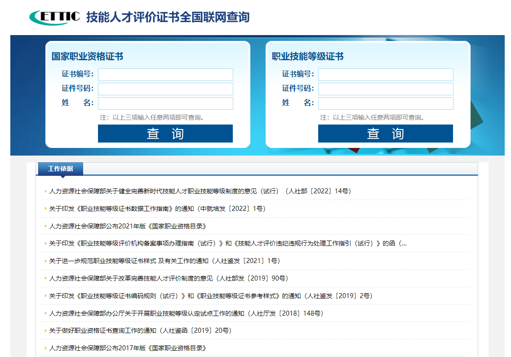This screenshot has width=511, height=357.
Task: Click the CETTIC logo icon
Action: (53, 17)
